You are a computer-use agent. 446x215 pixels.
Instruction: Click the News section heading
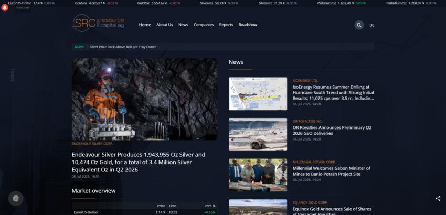[x=236, y=62]
